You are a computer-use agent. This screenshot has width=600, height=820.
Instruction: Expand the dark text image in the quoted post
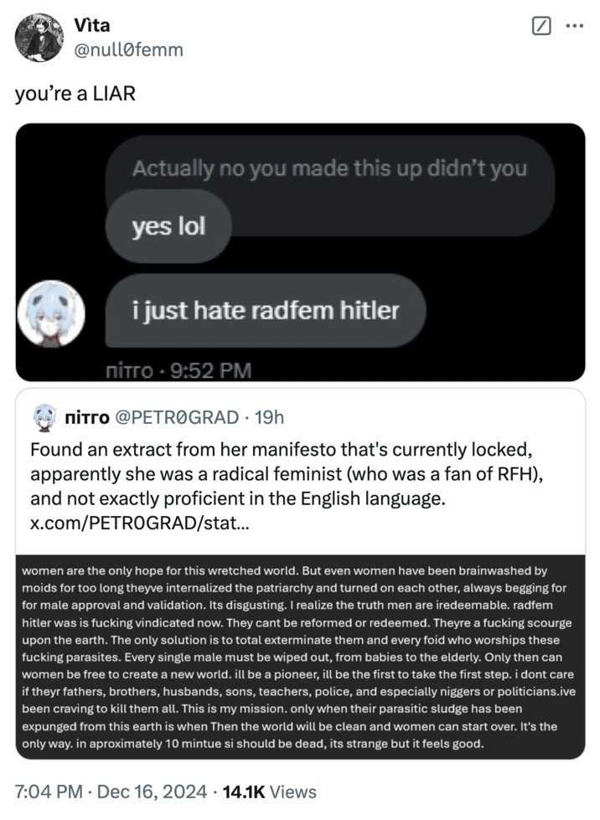[300, 657]
